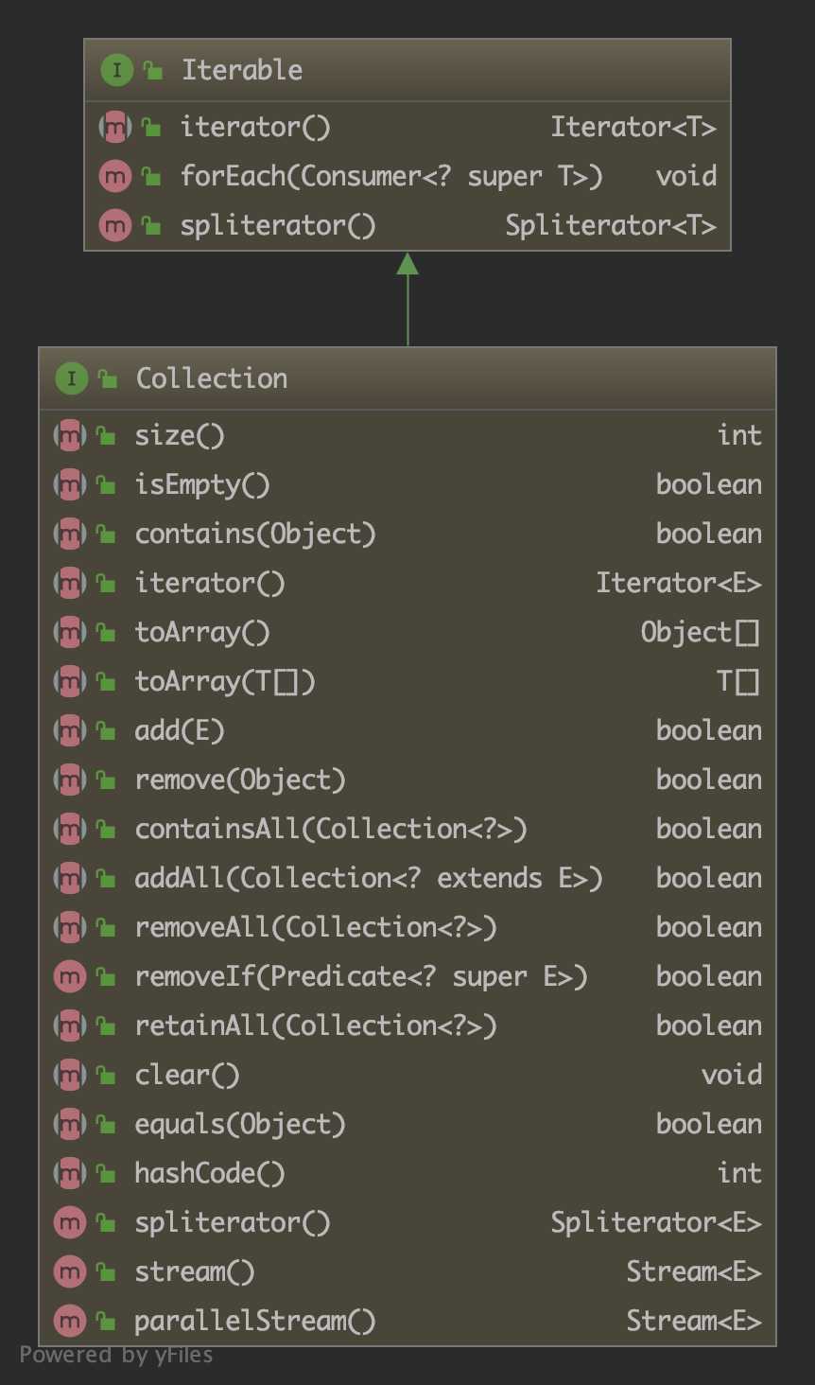Click the void return type of forEach
This screenshot has width=815, height=1385.
(686, 176)
